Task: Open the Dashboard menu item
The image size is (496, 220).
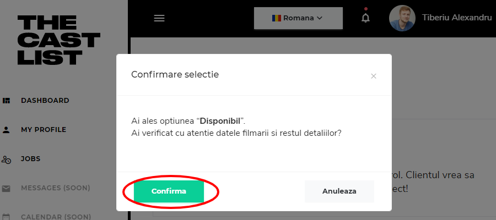Action: point(45,101)
